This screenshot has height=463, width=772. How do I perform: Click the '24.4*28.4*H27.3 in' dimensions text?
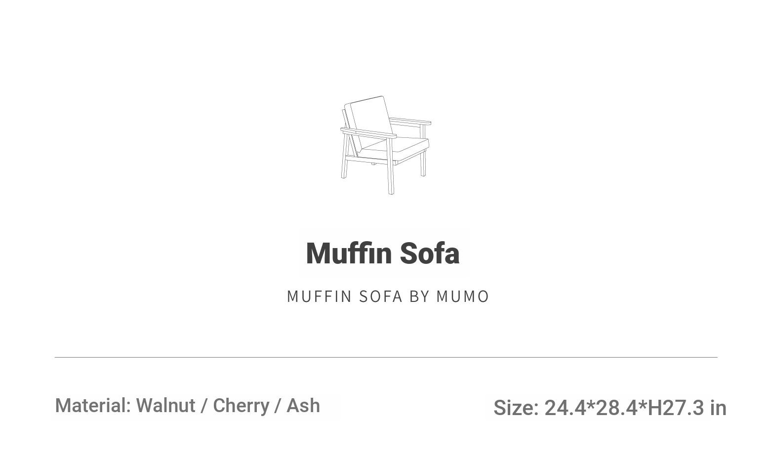tap(635, 408)
